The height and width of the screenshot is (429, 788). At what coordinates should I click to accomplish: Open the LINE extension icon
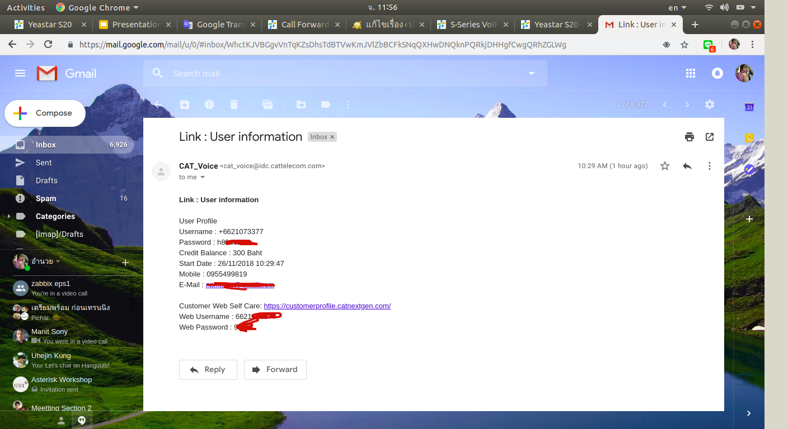709,45
